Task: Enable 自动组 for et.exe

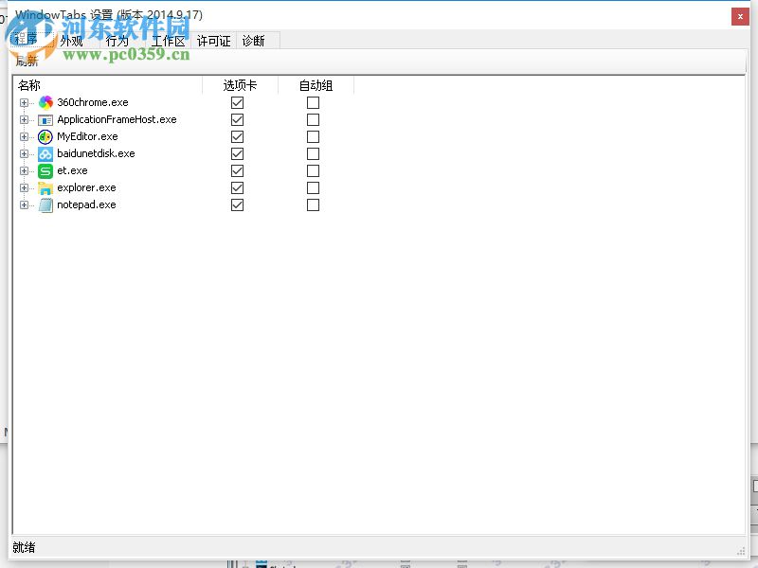Action: [x=313, y=170]
